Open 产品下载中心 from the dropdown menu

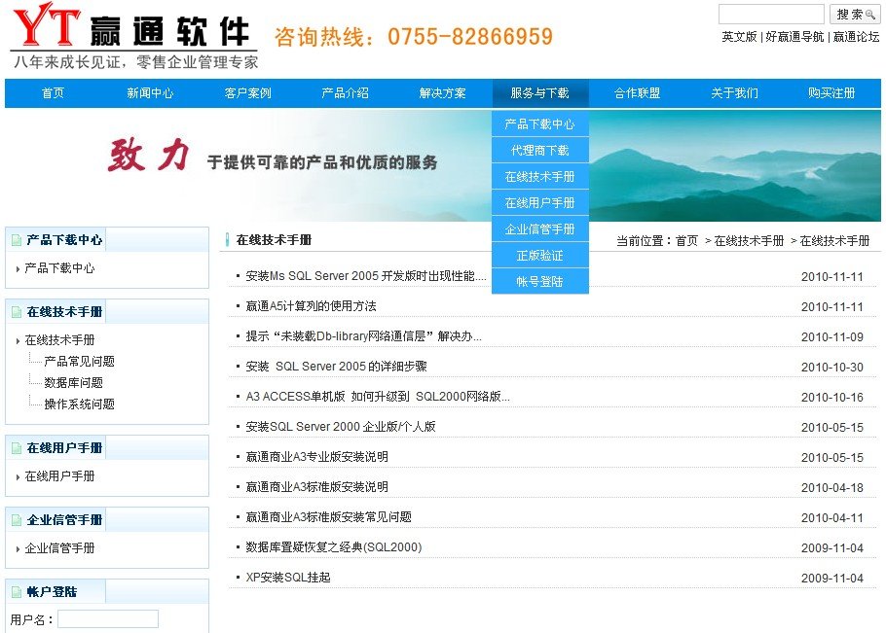pos(539,124)
